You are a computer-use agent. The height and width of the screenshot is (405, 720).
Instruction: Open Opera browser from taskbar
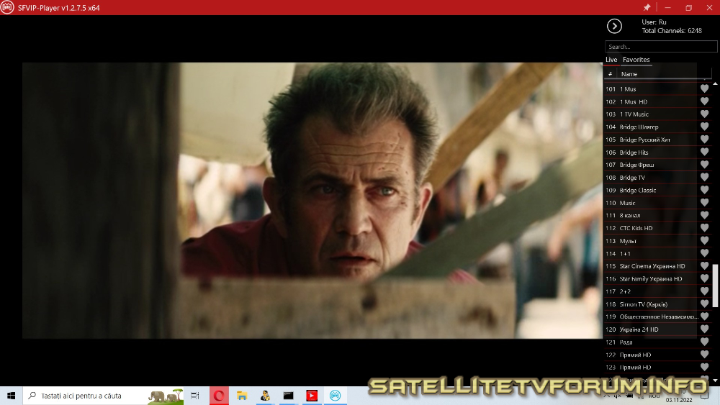[x=219, y=396]
